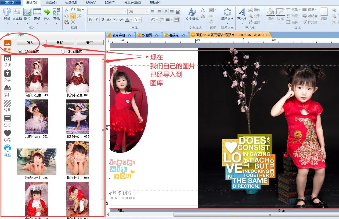Click the 导入 import button in gallery
The image size is (339, 219).
click(30, 43)
